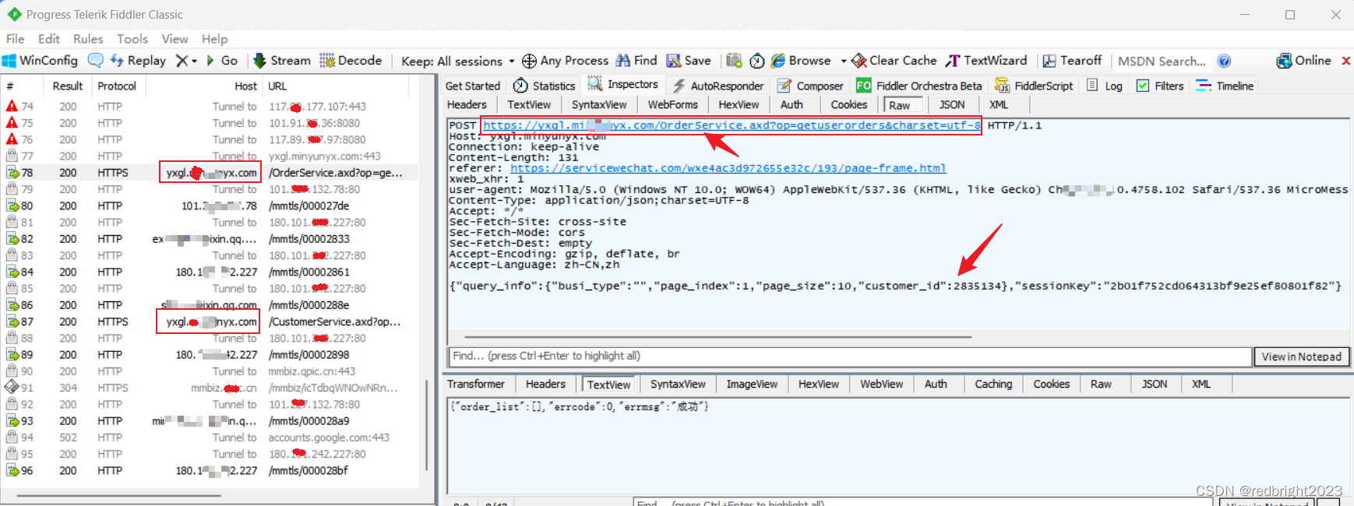
Task: Click the Tearoff button
Action: tap(1073, 61)
